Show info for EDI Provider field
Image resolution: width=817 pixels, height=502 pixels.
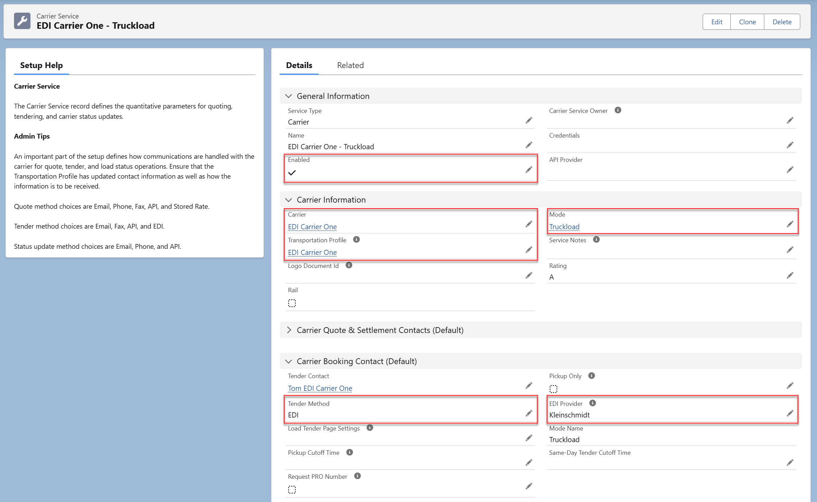tap(592, 403)
